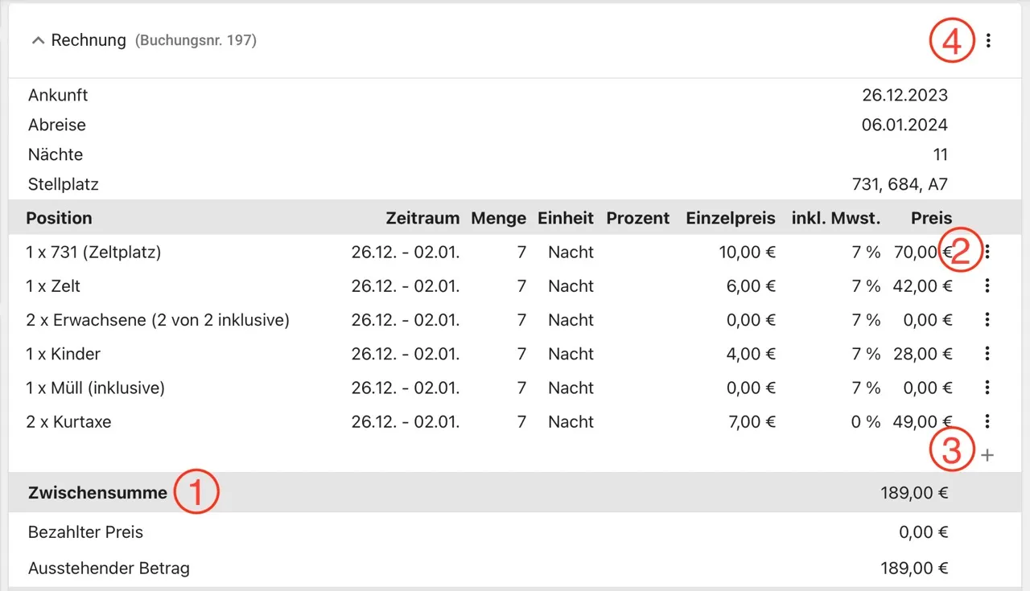Select the Einzelpreis column header
The height and width of the screenshot is (591, 1030).
point(731,218)
